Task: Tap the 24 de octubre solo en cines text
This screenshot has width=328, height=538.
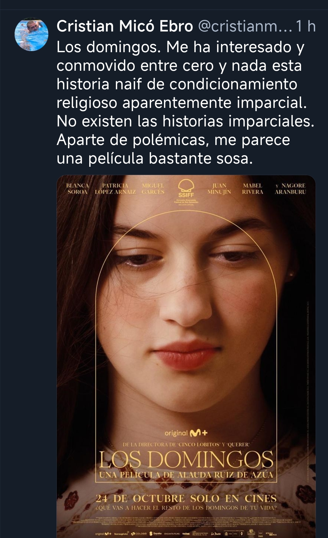Action: [x=186, y=498]
